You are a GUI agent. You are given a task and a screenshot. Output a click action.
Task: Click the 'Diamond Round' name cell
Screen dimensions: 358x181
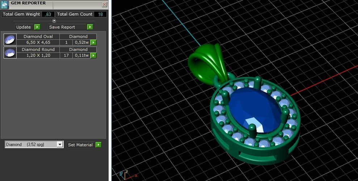tap(38, 49)
